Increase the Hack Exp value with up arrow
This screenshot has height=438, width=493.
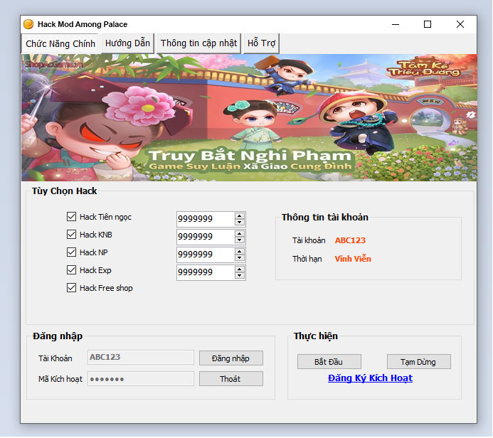pos(240,269)
